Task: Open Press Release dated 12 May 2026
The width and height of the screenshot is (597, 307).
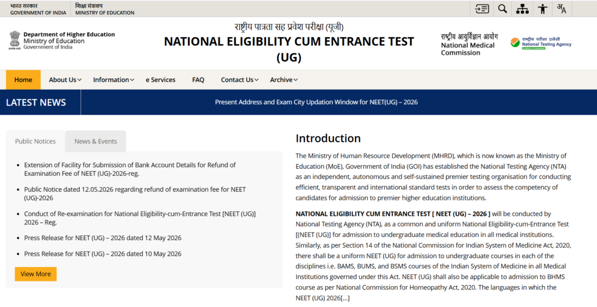Action: click(x=103, y=238)
